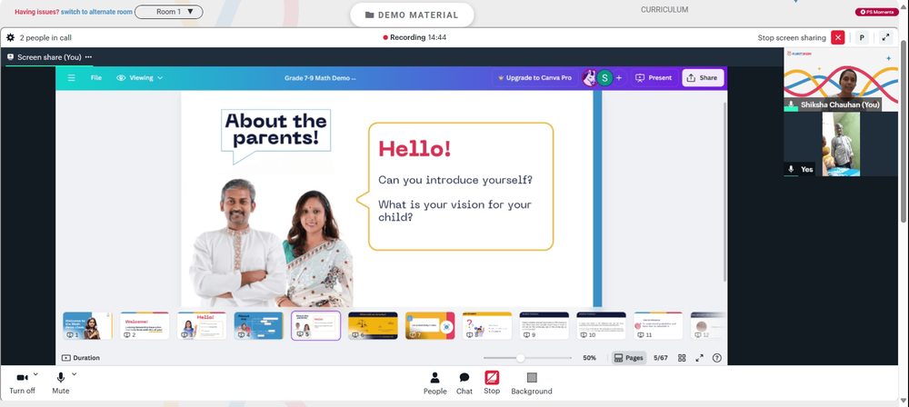The image size is (909, 407).
Task: Open the grid view icon
Action: (682, 358)
